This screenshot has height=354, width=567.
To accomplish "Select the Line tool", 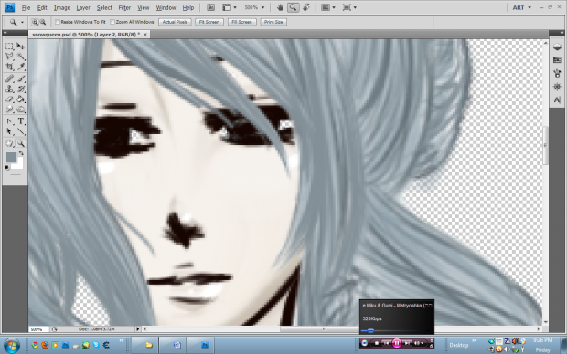I will pyautogui.click(x=21, y=131).
